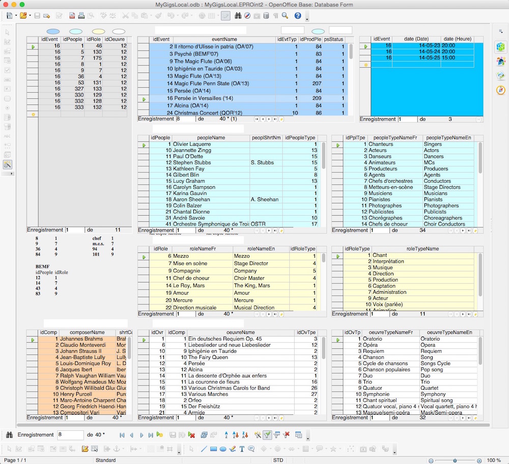Click the Export as PDF icon
This screenshot has width=509, height=464.
73,16
